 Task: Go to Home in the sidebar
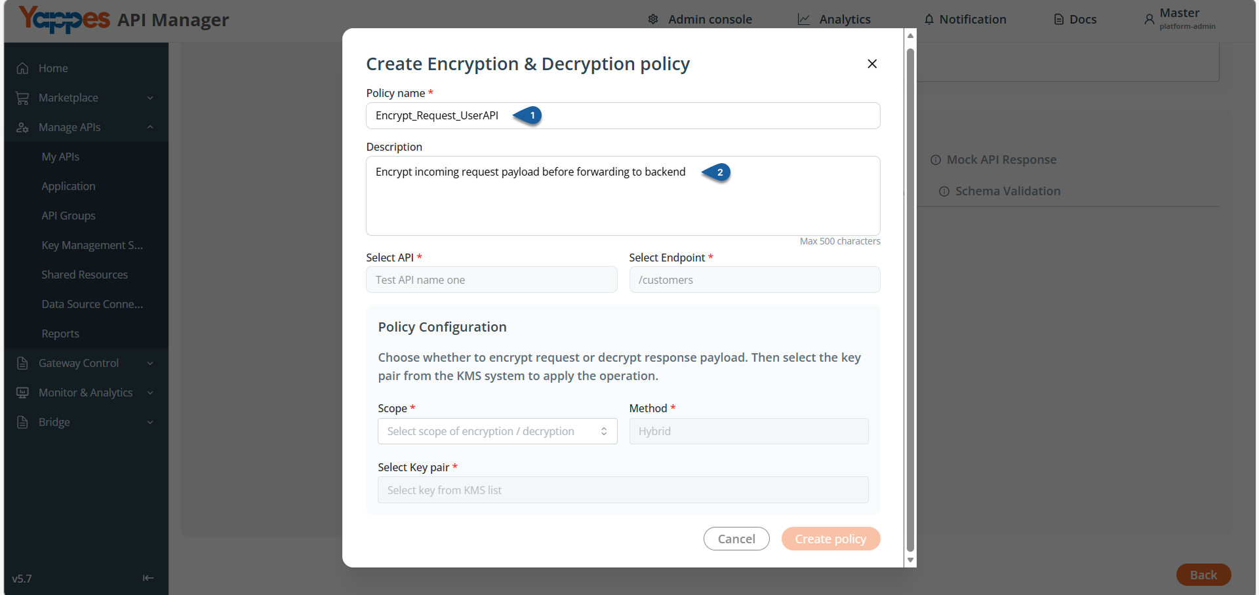53,68
